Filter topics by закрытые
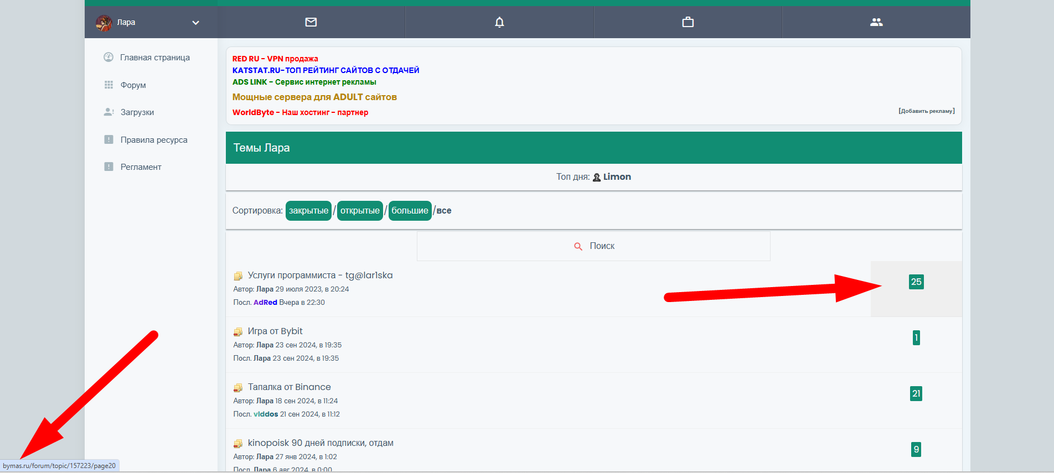 tap(308, 211)
